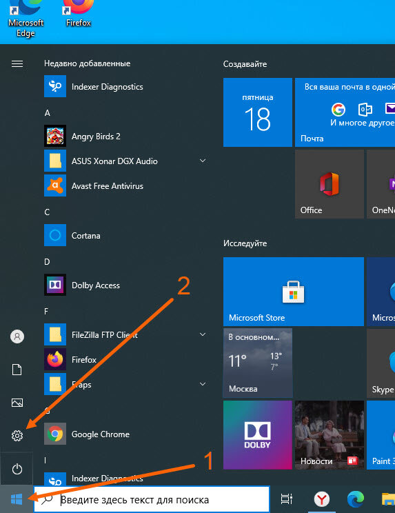
Task: Open Pictures from the Start sidebar
Action: tap(17, 403)
